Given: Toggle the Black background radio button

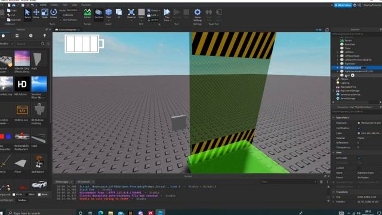Looking at the screenshot, I should point(27,195).
